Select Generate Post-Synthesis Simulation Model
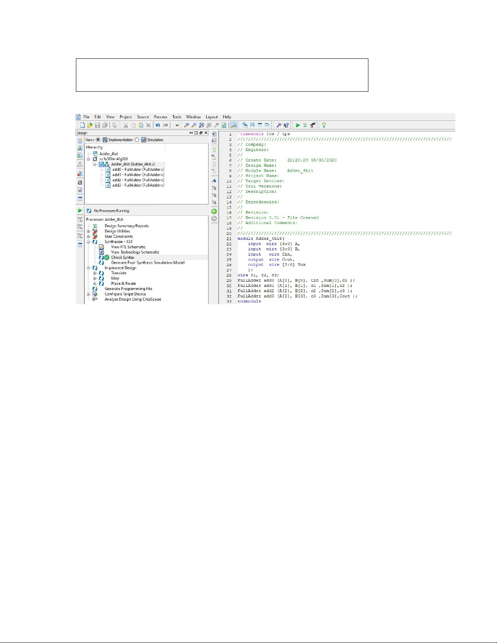 [148, 263]
